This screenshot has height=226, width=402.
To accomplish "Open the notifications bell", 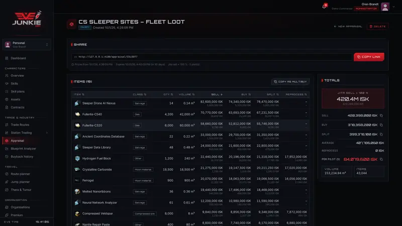I will tap(325, 6).
